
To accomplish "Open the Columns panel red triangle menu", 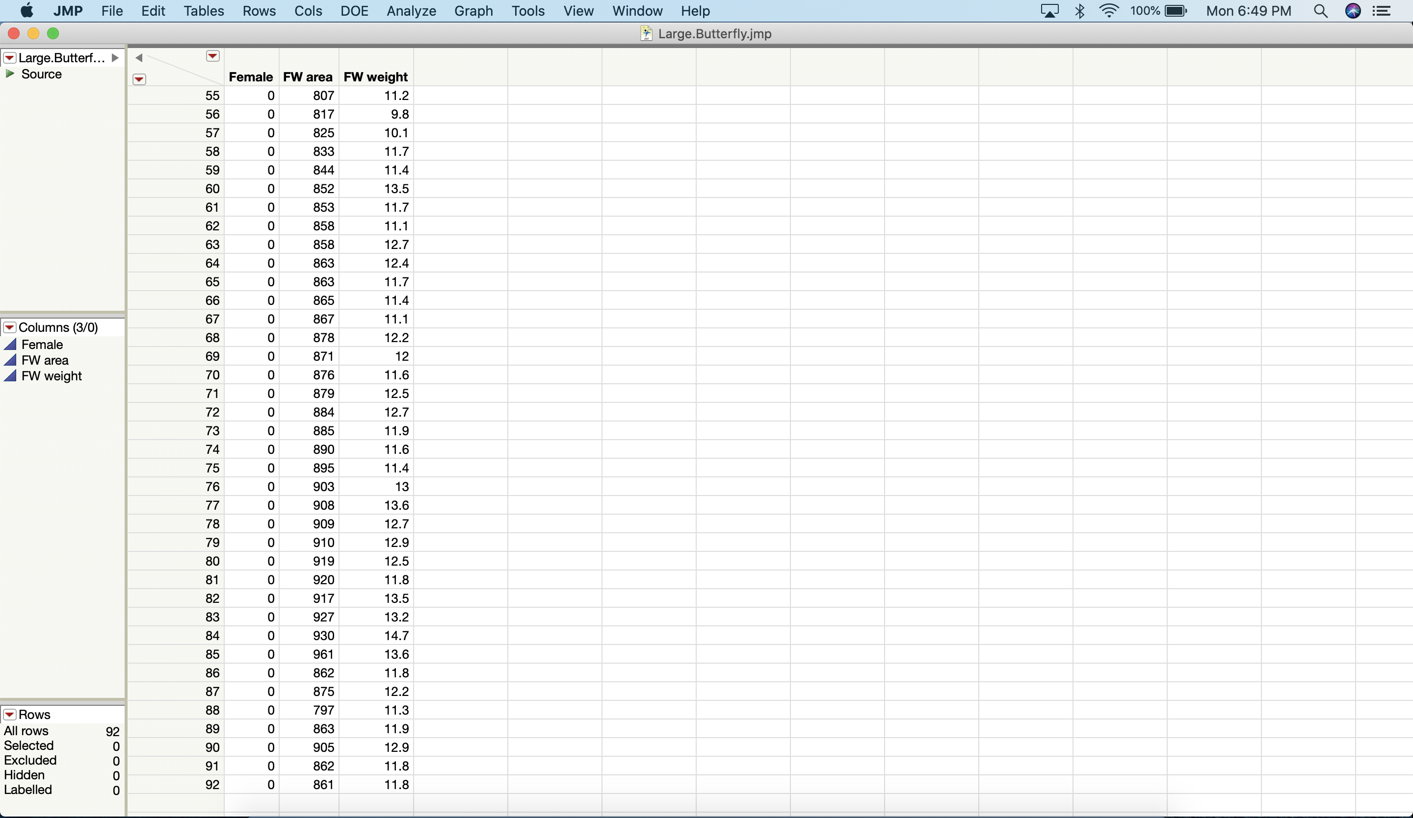I will coord(9,327).
